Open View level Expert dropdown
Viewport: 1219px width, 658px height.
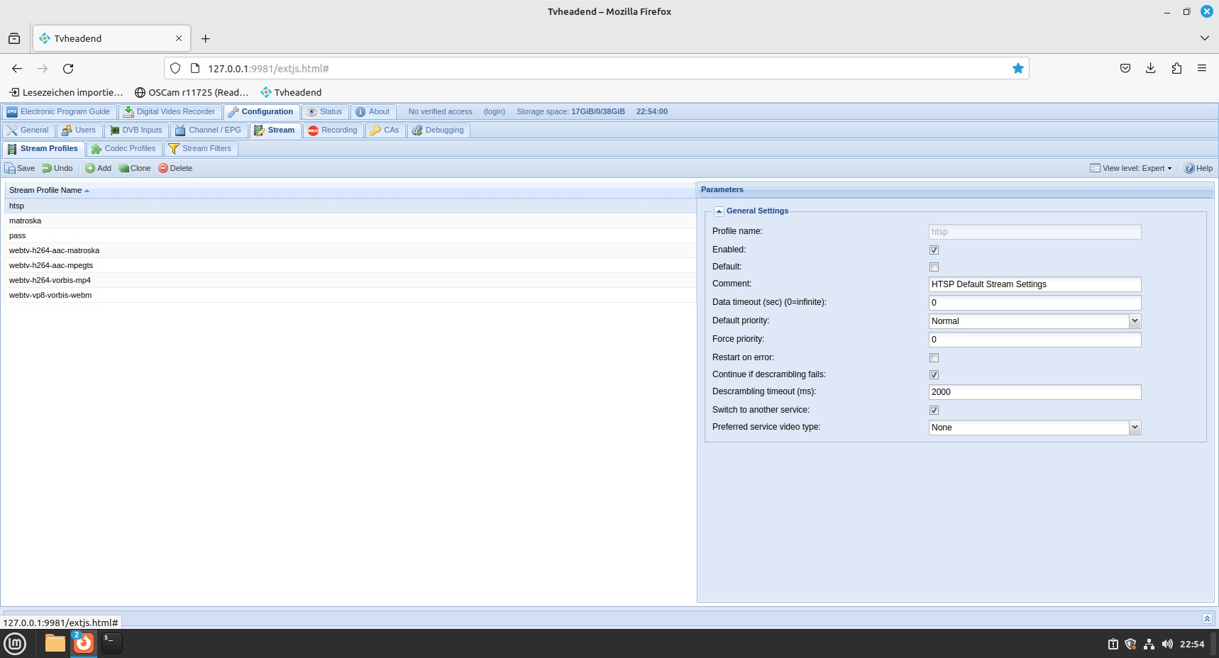pyautogui.click(x=1131, y=169)
